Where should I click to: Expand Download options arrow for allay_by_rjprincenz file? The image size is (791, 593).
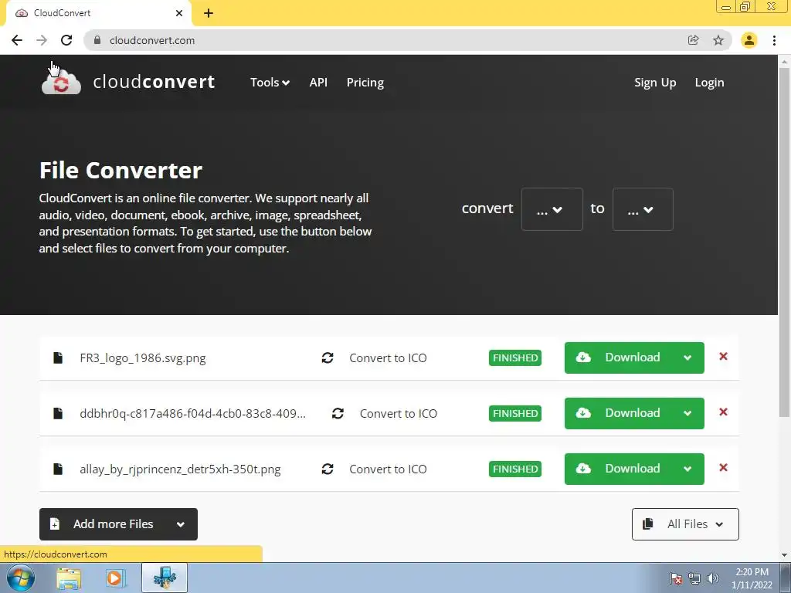coord(687,469)
